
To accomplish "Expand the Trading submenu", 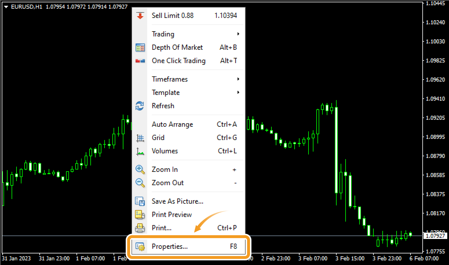I will click(x=238, y=34).
